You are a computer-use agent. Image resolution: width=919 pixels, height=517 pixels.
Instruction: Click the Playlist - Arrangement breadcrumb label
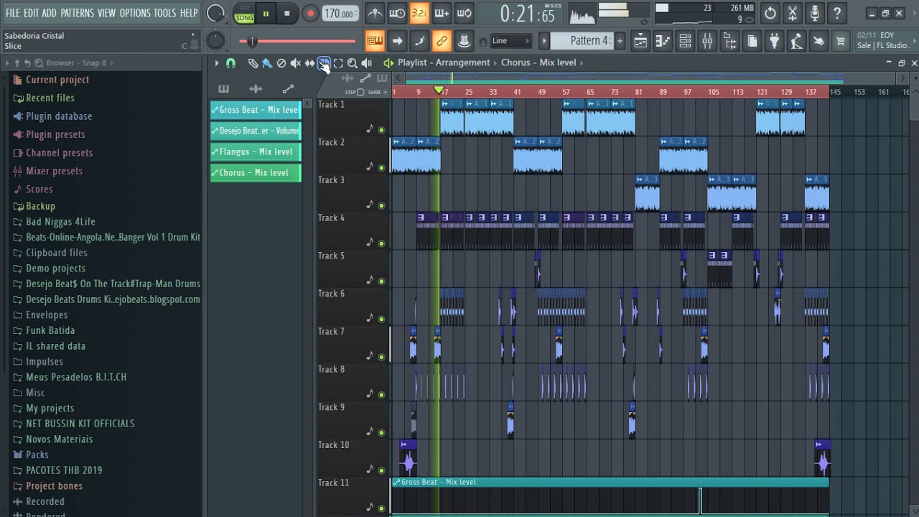coord(444,62)
